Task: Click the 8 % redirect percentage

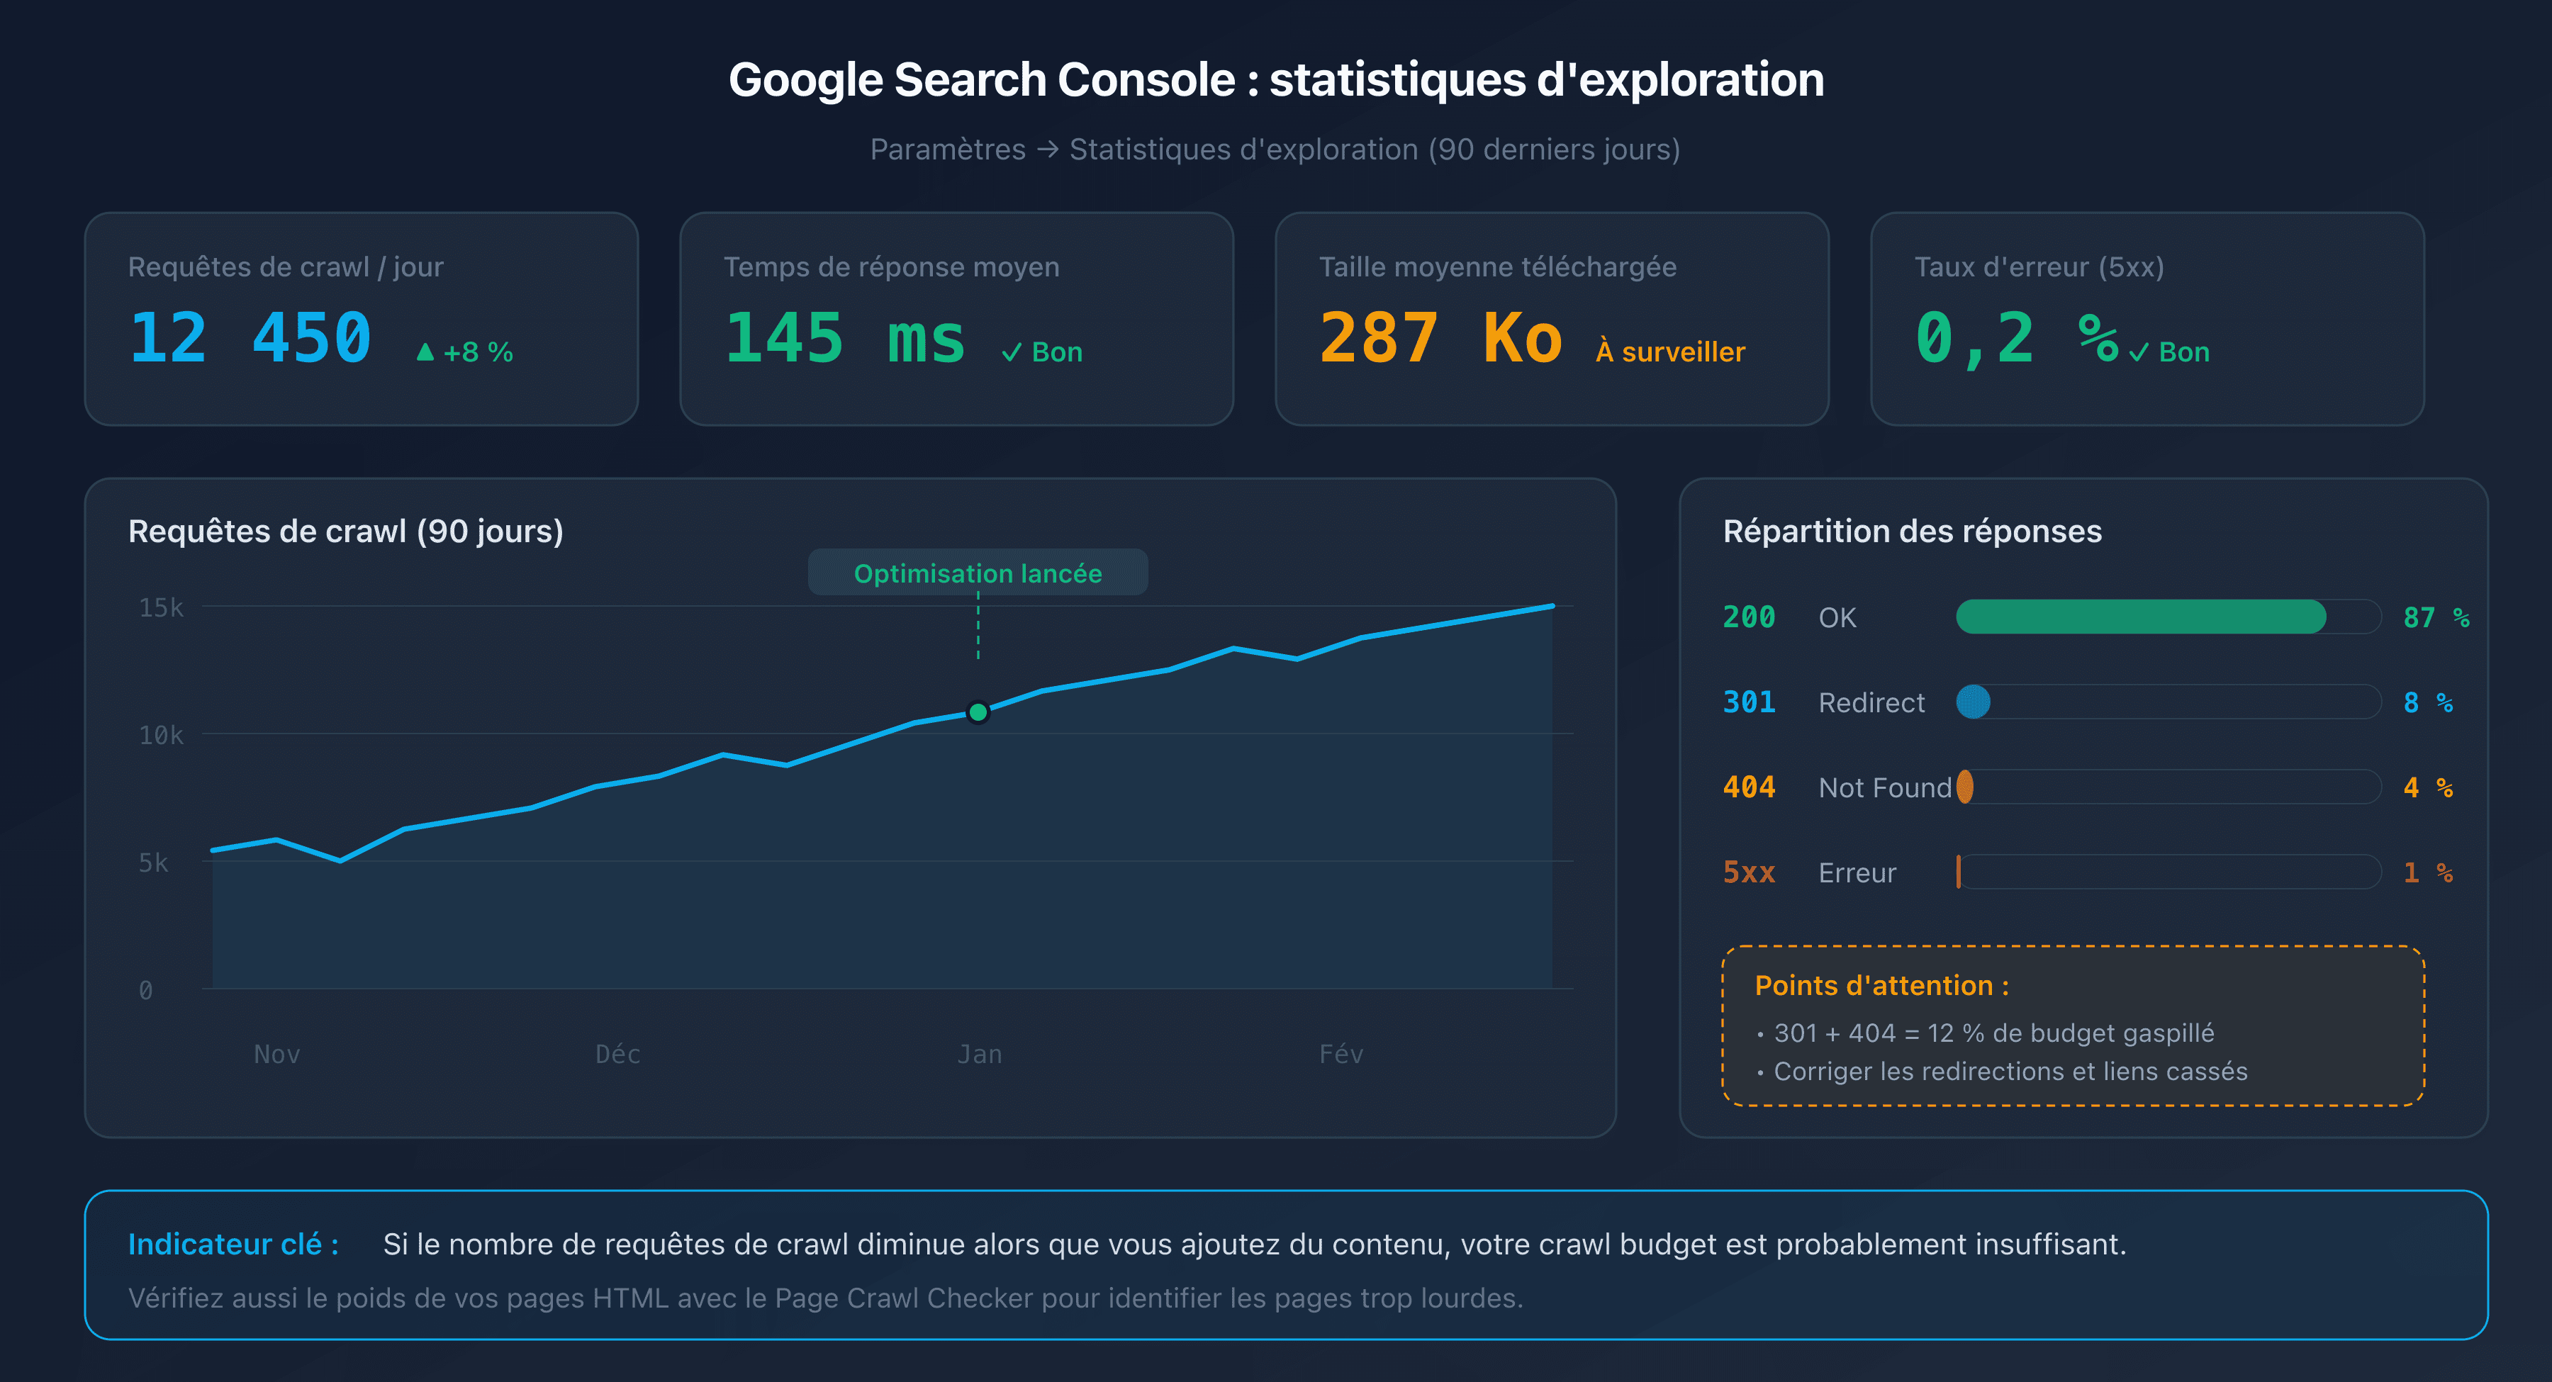Action: tap(2428, 702)
